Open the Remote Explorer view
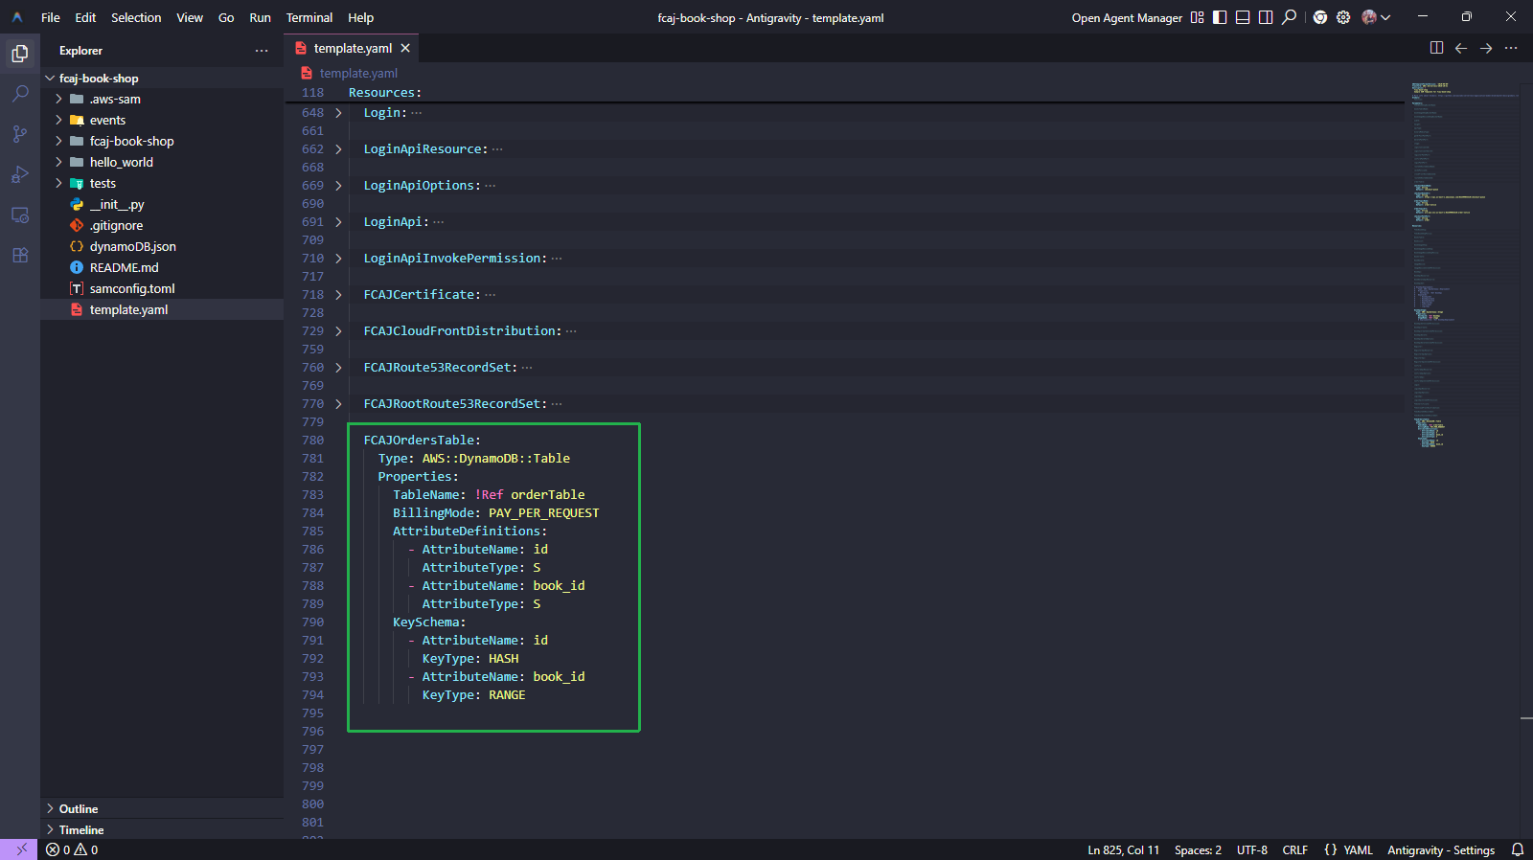The image size is (1533, 860). (20, 215)
